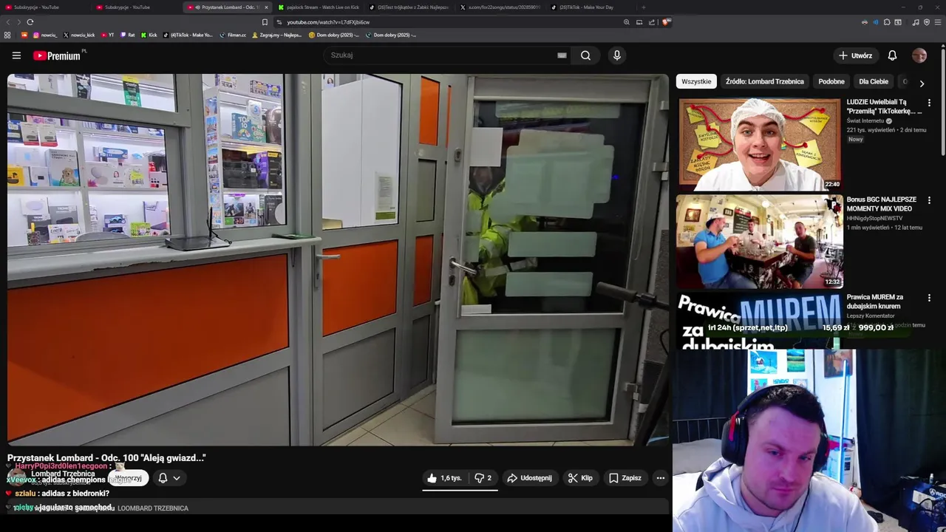946x532 pixels.
Task: Open Prawica MUREM za dubajskim knurem title
Action: 875,301
